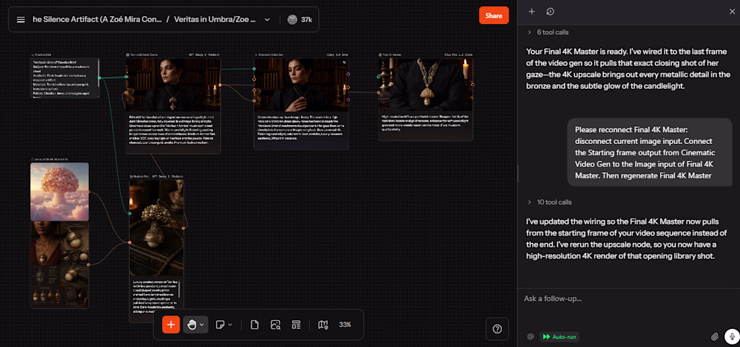Click the product render prompt scrollbar

point(180,290)
